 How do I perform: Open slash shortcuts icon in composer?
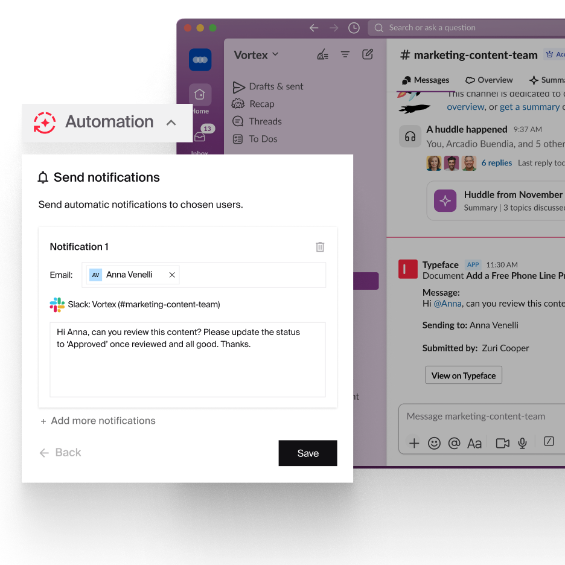click(x=549, y=441)
